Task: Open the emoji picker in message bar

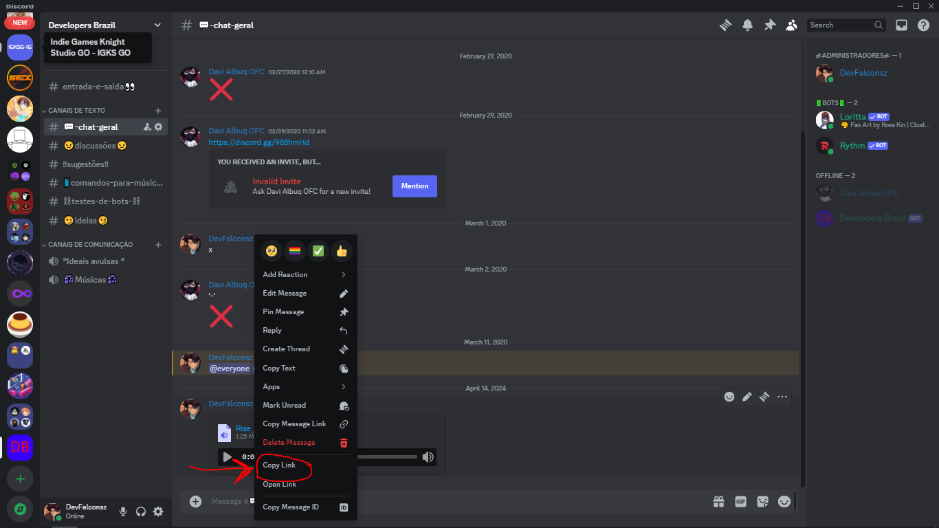Action: 784,502
